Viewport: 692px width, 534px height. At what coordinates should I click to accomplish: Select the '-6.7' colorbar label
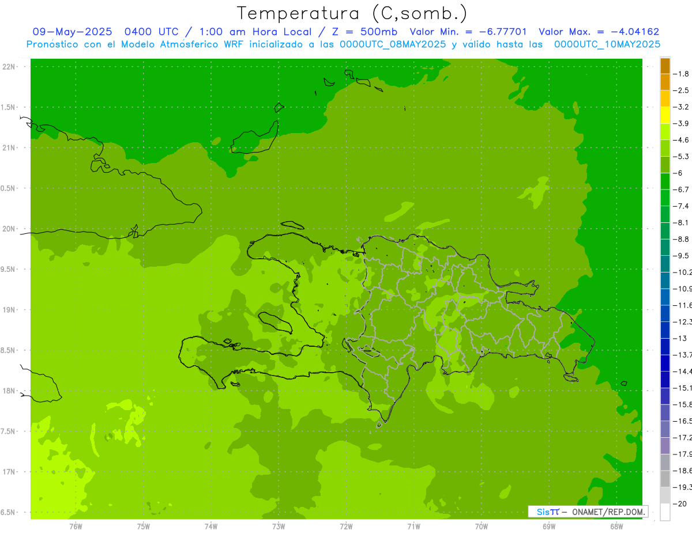click(682, 190)
